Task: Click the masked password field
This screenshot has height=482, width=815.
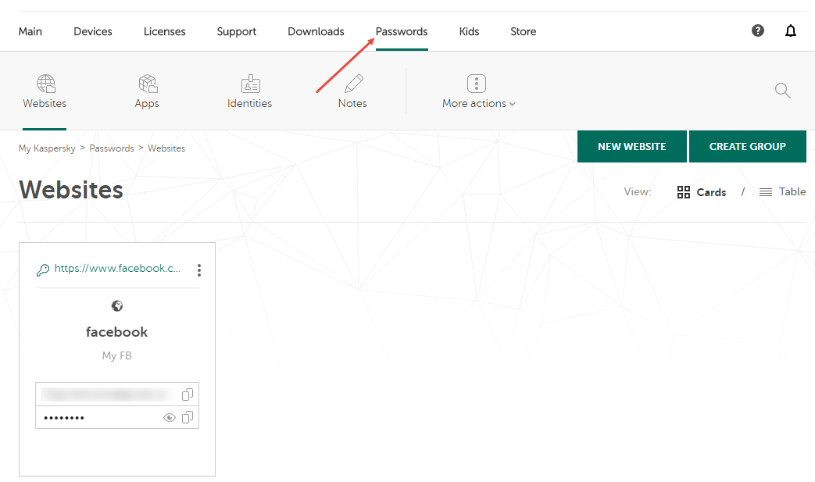Action: [117, 418]
